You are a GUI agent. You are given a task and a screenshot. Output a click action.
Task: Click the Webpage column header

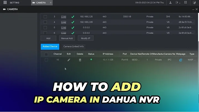tap(180, 54)
